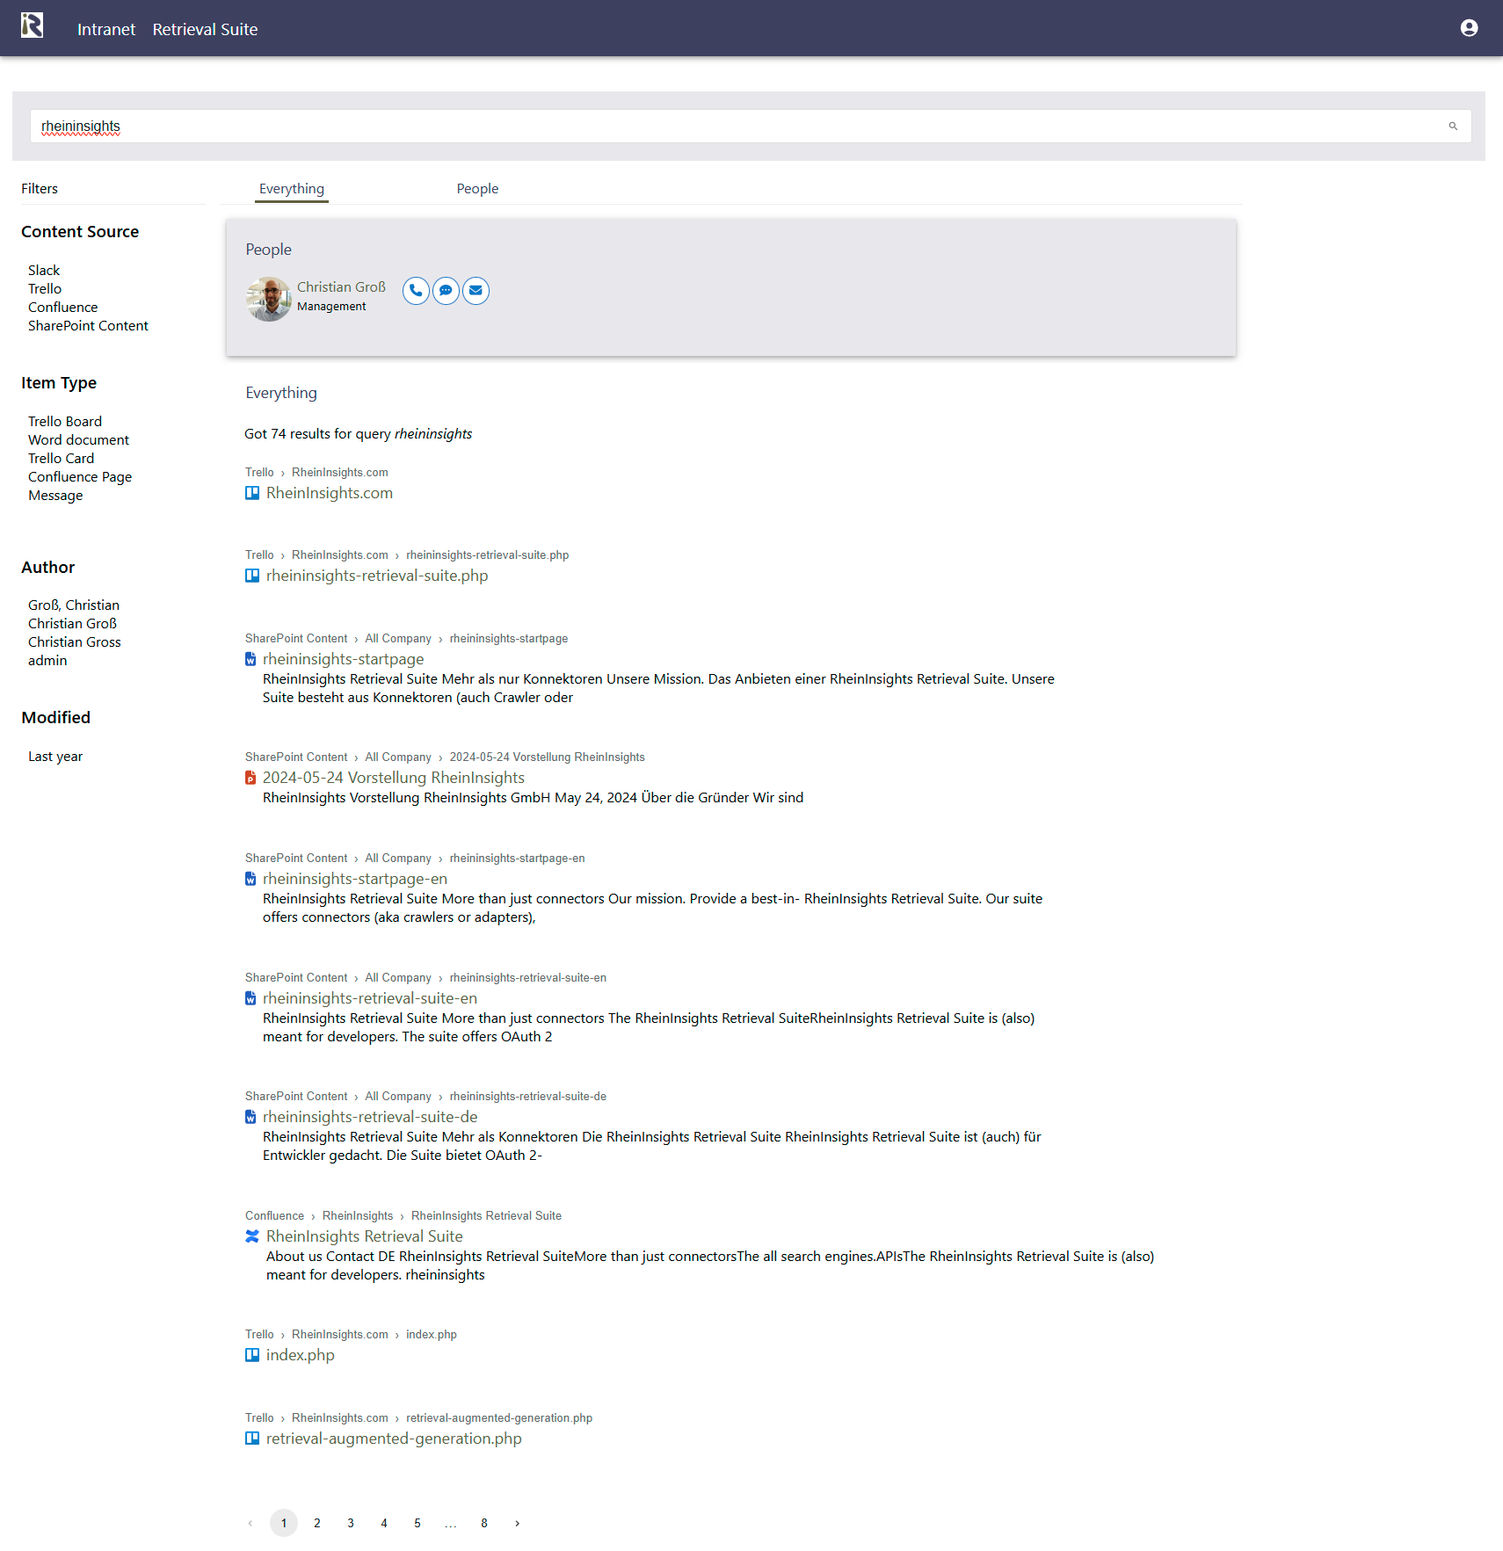
Task: Filter item type by Confluence Page
Action: tap(80, 477)
